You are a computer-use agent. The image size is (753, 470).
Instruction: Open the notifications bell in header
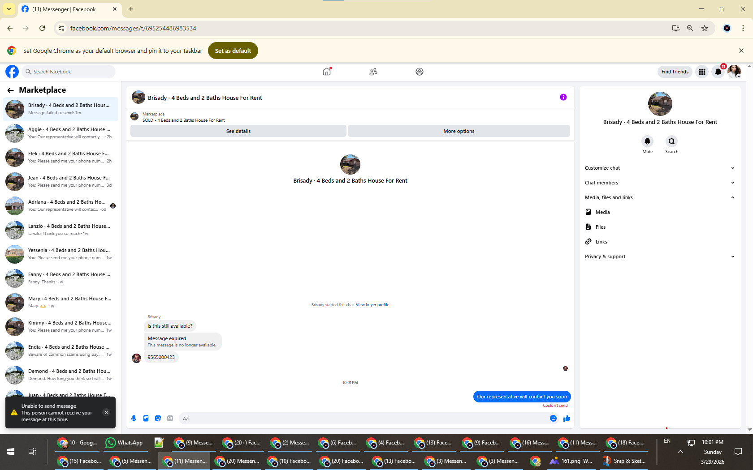tap(718, 72)
